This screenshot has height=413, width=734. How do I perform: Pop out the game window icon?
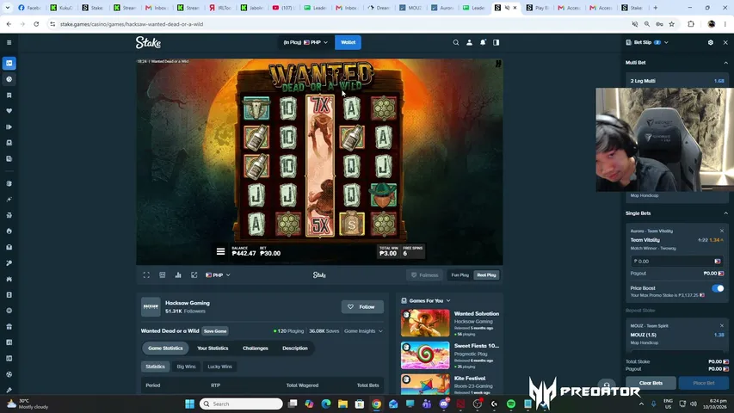194,275
